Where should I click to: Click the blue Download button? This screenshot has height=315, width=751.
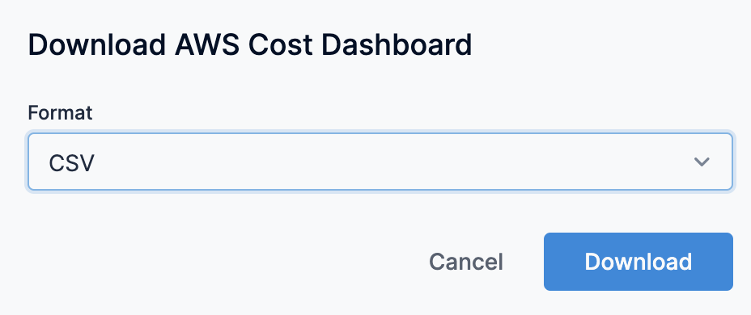pos(638,262)
